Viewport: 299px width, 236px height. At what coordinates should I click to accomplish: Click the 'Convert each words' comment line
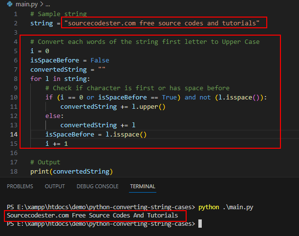pos(145,42)
